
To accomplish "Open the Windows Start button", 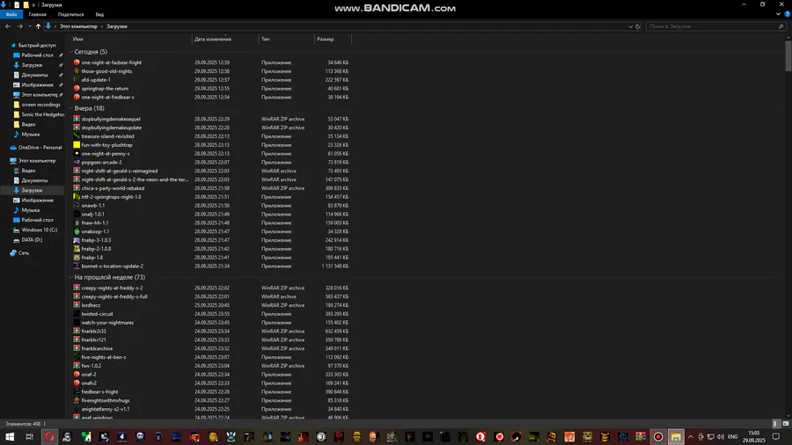I will click(10, 437).
